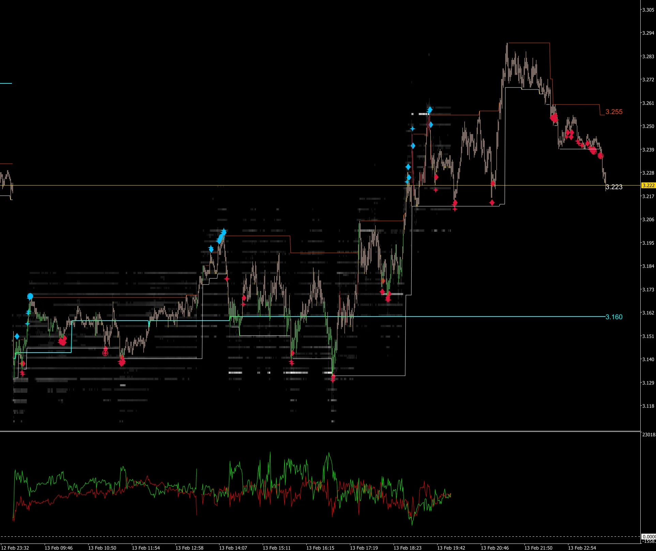Click the 13 Feb 18:23 time label
Screen dimensions: 656x551
tap(407, 548)
